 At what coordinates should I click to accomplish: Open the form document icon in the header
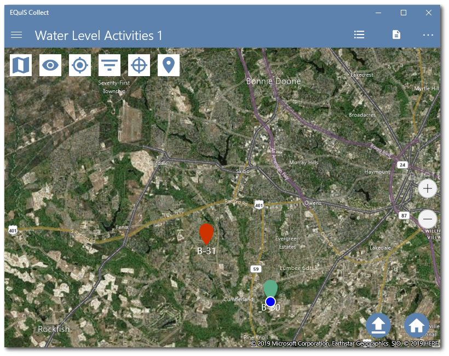395,35
